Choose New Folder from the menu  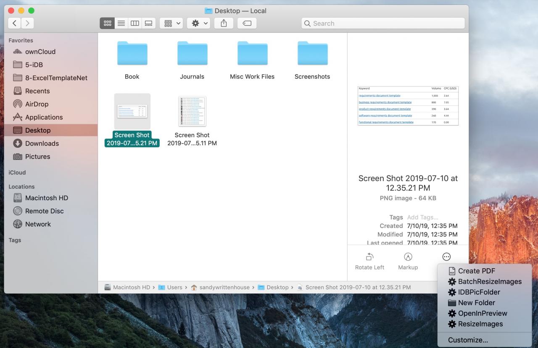[485, 303]
